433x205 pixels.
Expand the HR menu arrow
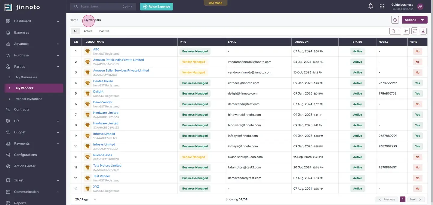(x=58, y=121)
